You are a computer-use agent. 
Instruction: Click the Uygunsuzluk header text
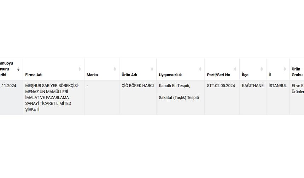[170, 75]
